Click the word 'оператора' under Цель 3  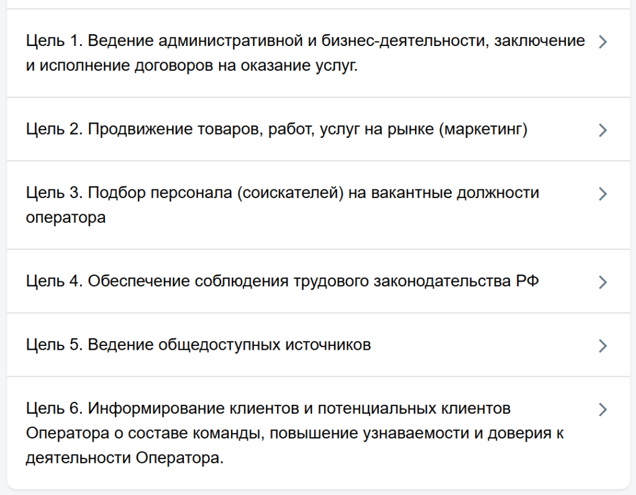(x=66, y=217)
